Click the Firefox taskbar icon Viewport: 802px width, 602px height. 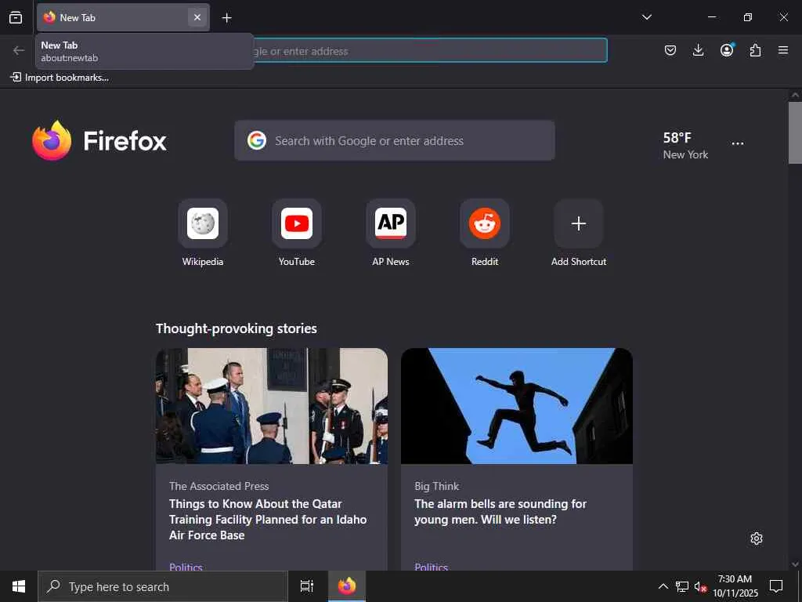point(347,586)
